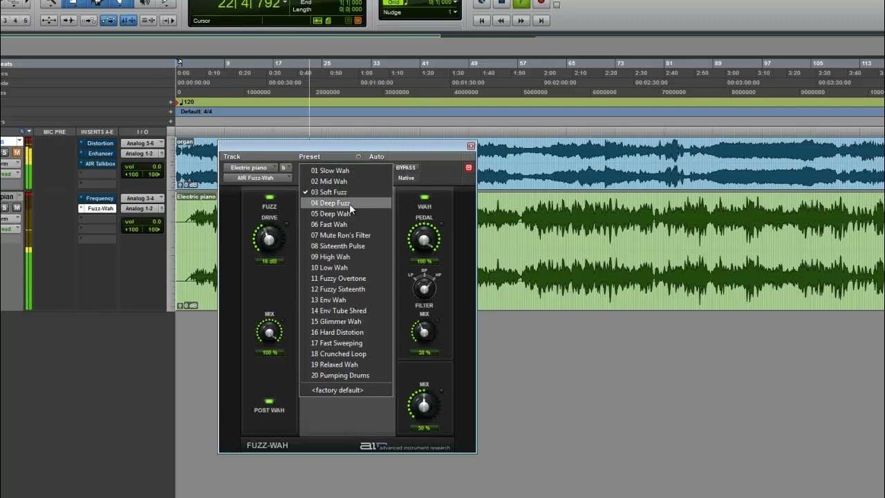Viewport: 885px width, 498px height.
Task: Open the Electric piano track selector
Action: click(250, 167)
